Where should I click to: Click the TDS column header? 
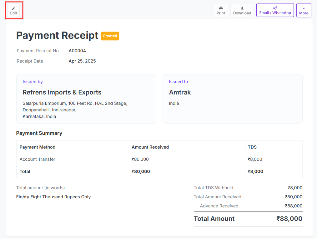252,147
